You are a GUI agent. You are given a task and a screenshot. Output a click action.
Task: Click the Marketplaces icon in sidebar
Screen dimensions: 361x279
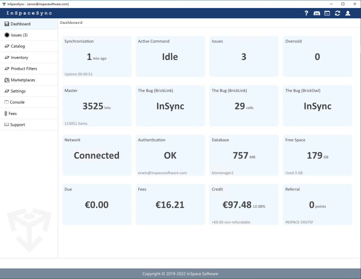(7, 80)
